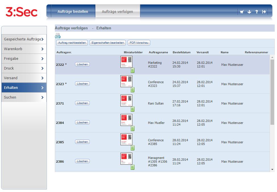Click the logout arrow icon in header
This screenshot has height=192, width=277.
(x=264, y=12)
